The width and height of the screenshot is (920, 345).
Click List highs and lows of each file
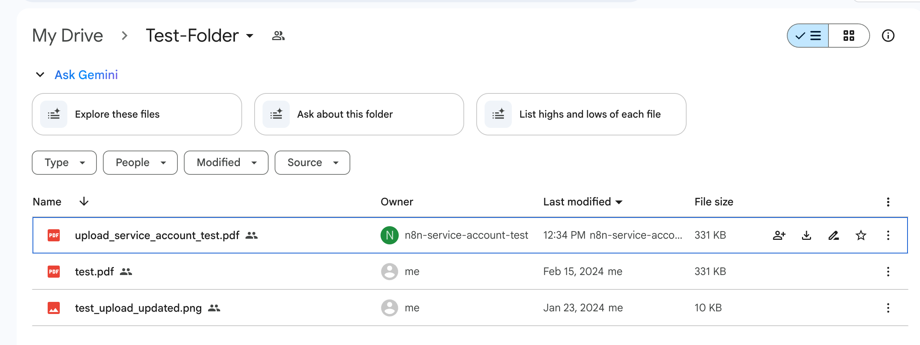click(581, 114)
